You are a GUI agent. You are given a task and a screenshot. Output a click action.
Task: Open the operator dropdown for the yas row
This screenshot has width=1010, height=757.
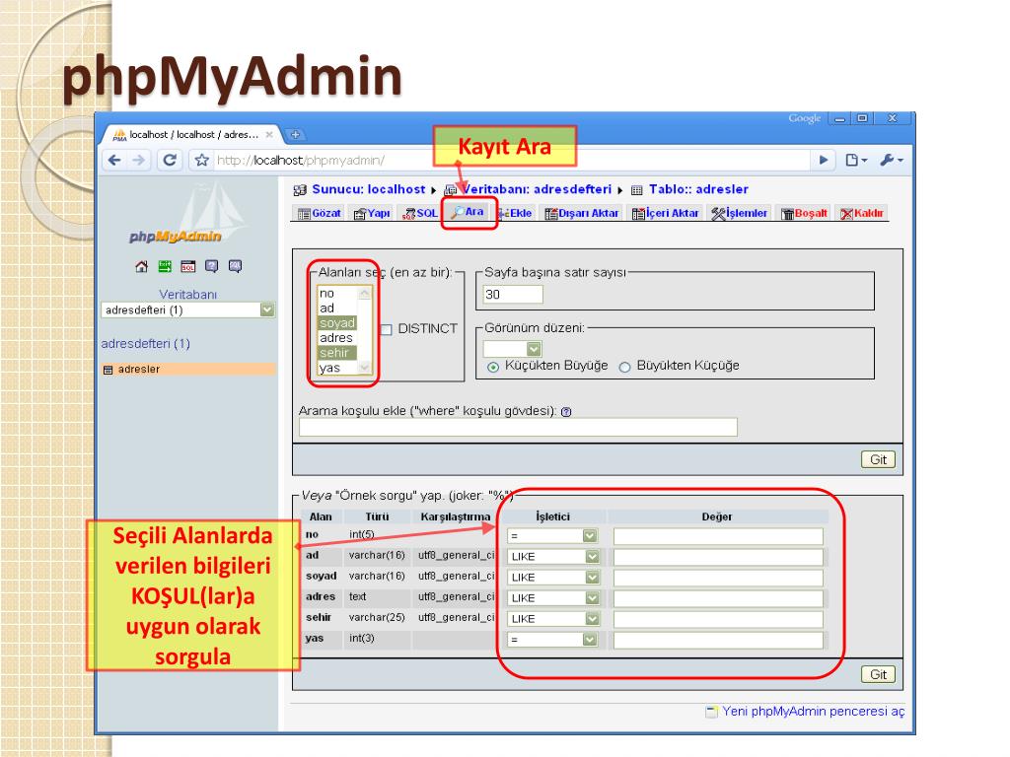click(552, 639)
